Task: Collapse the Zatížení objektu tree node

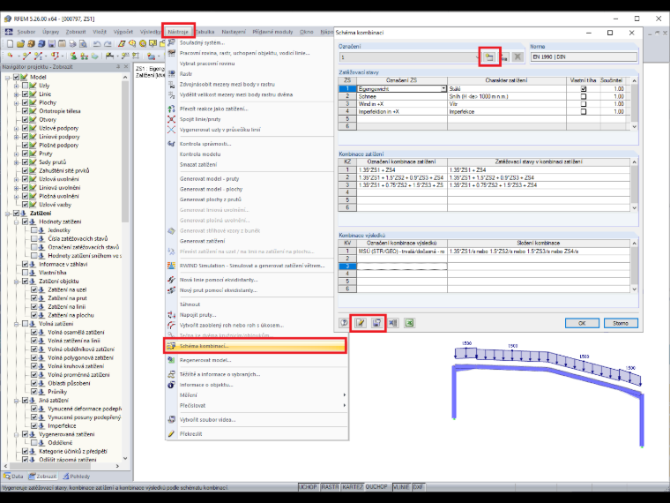Action: [16, 282]
